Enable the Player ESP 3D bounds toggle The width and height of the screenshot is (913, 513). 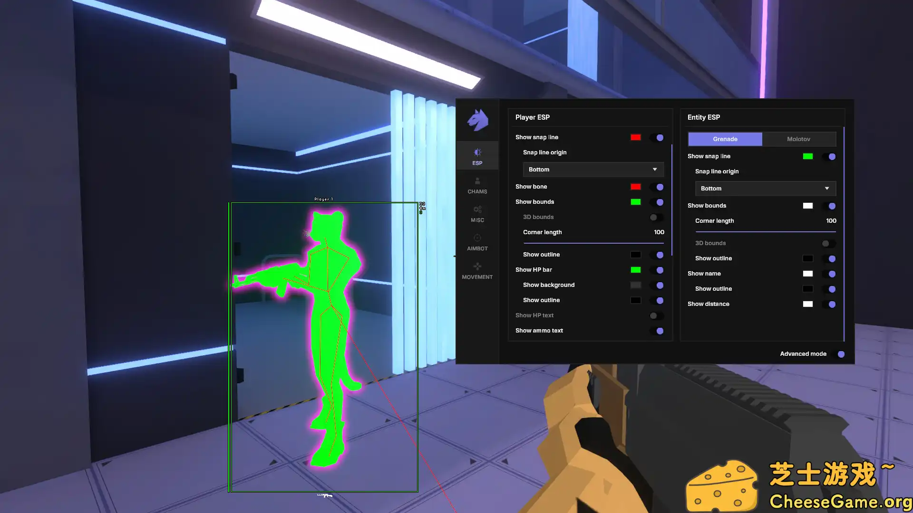[x=656, y=217]
